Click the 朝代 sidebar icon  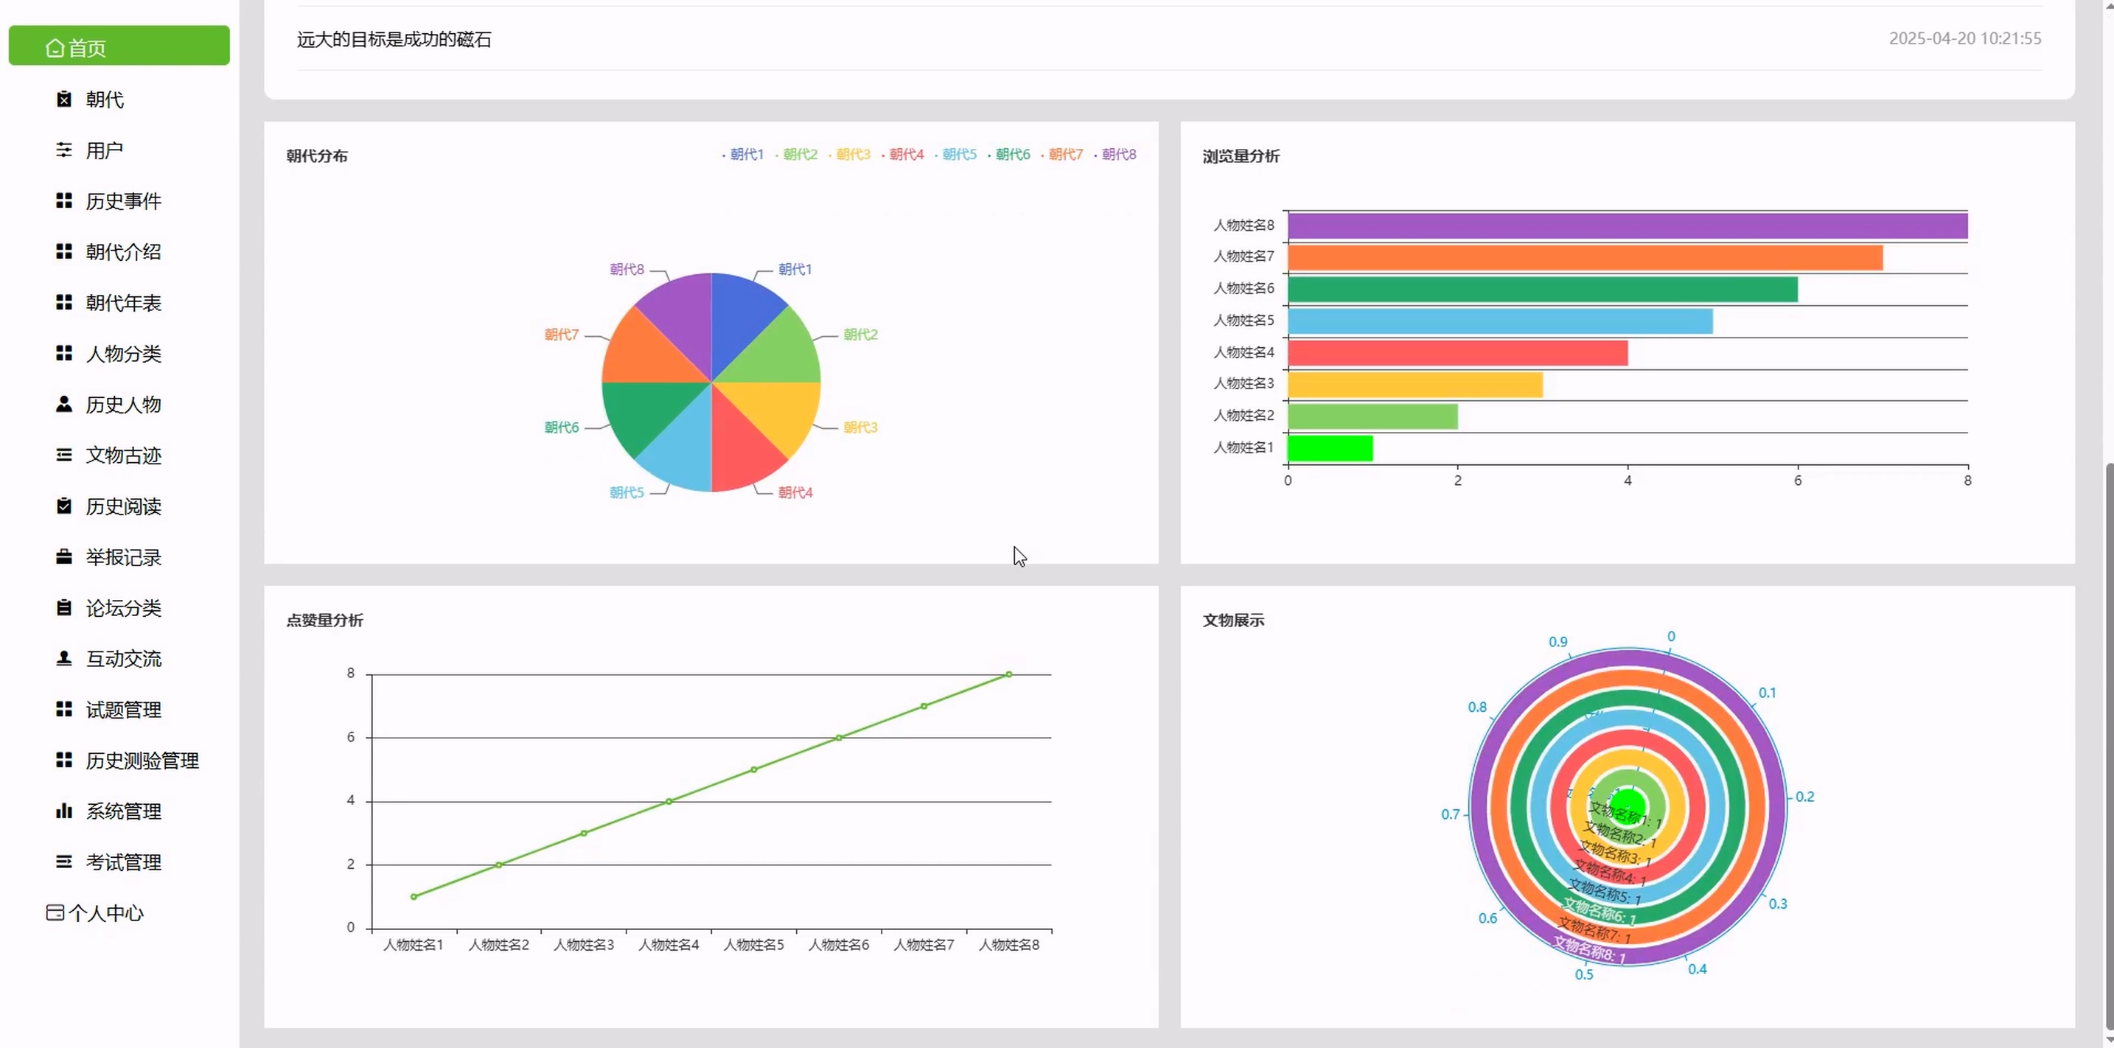click(x=64, y=99)
